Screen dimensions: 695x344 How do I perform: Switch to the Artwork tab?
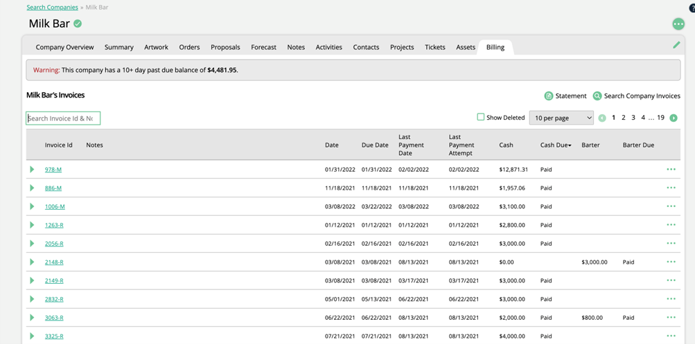[156, 47]
